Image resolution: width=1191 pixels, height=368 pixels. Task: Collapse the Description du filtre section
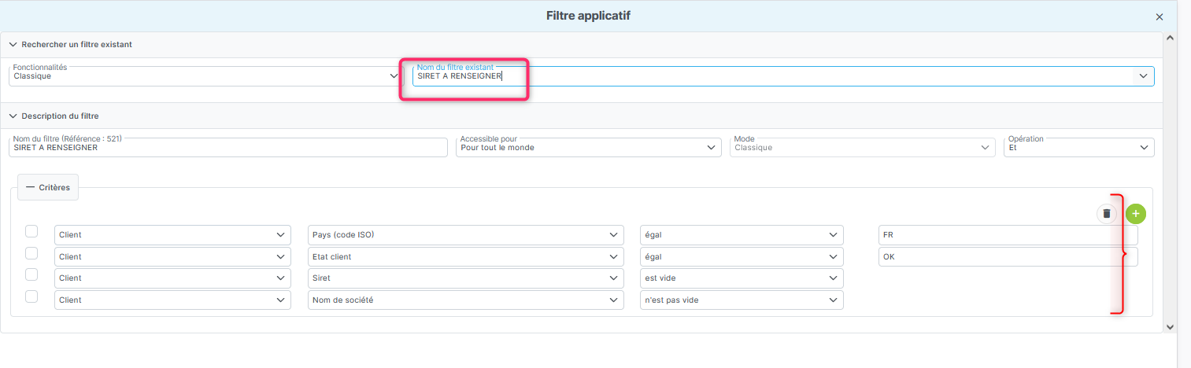point(13,116)
